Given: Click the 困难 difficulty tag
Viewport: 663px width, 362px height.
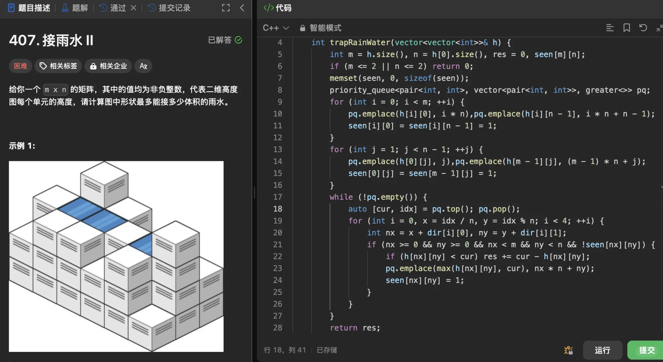Looking at the screenshot, I should click(20, 66).
